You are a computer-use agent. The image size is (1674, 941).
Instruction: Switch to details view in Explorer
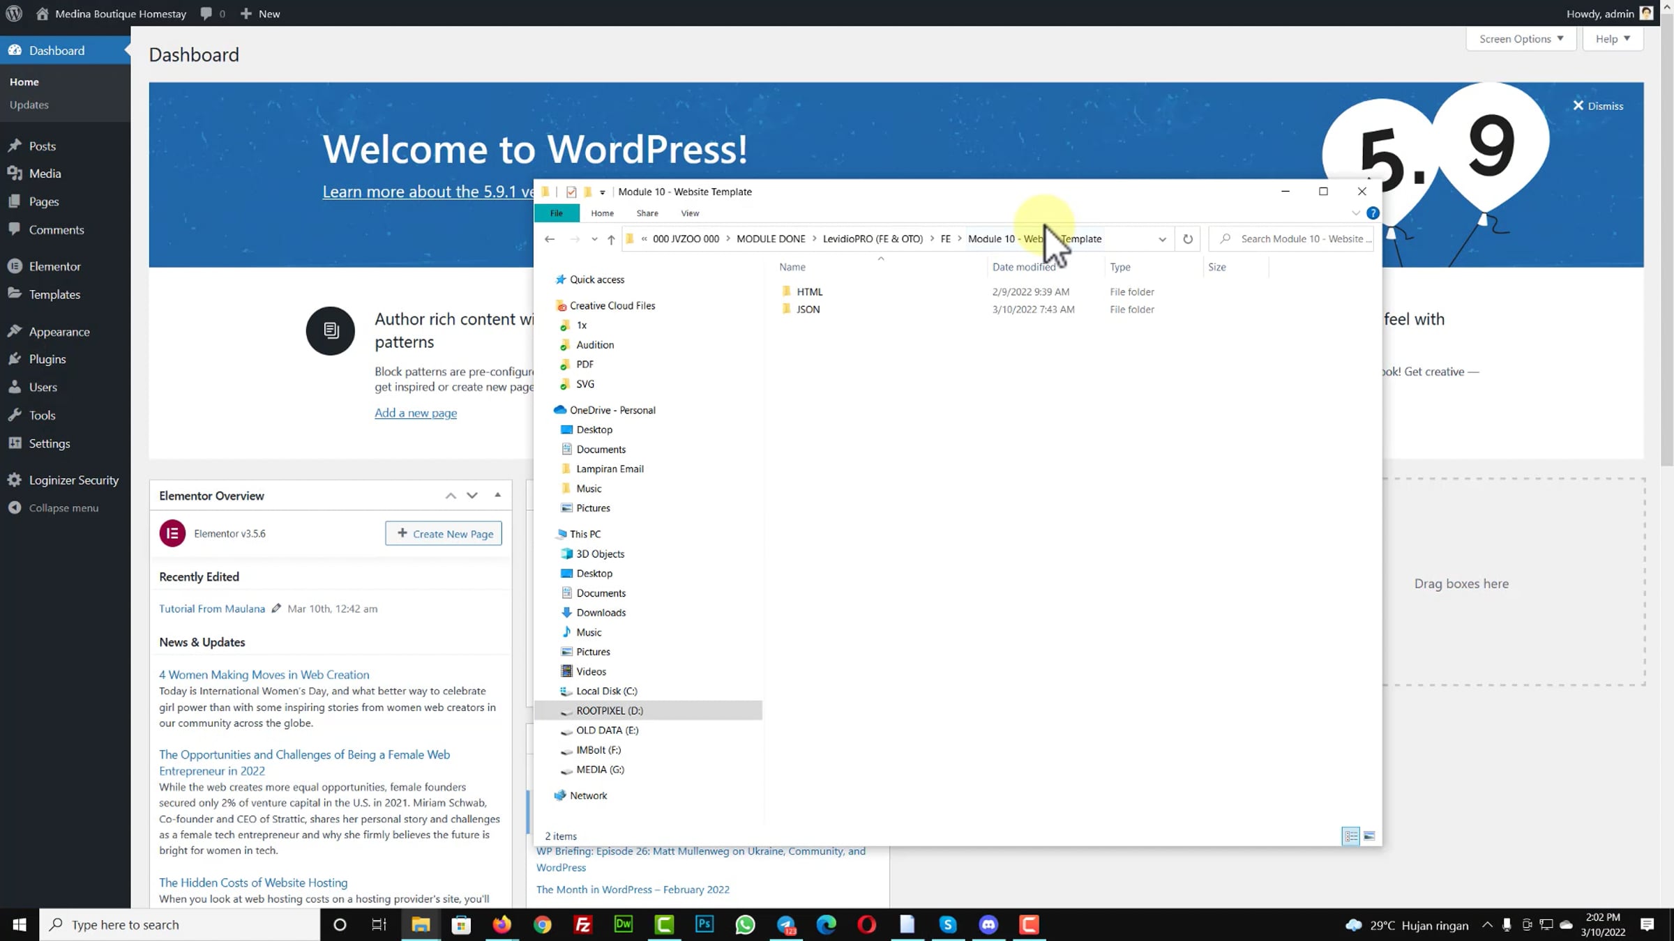pyautogui.click(x=1351, y=836)
